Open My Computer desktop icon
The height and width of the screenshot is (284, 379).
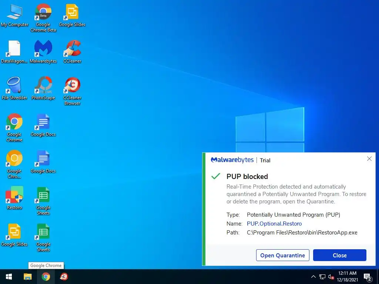tap(14, 16)
